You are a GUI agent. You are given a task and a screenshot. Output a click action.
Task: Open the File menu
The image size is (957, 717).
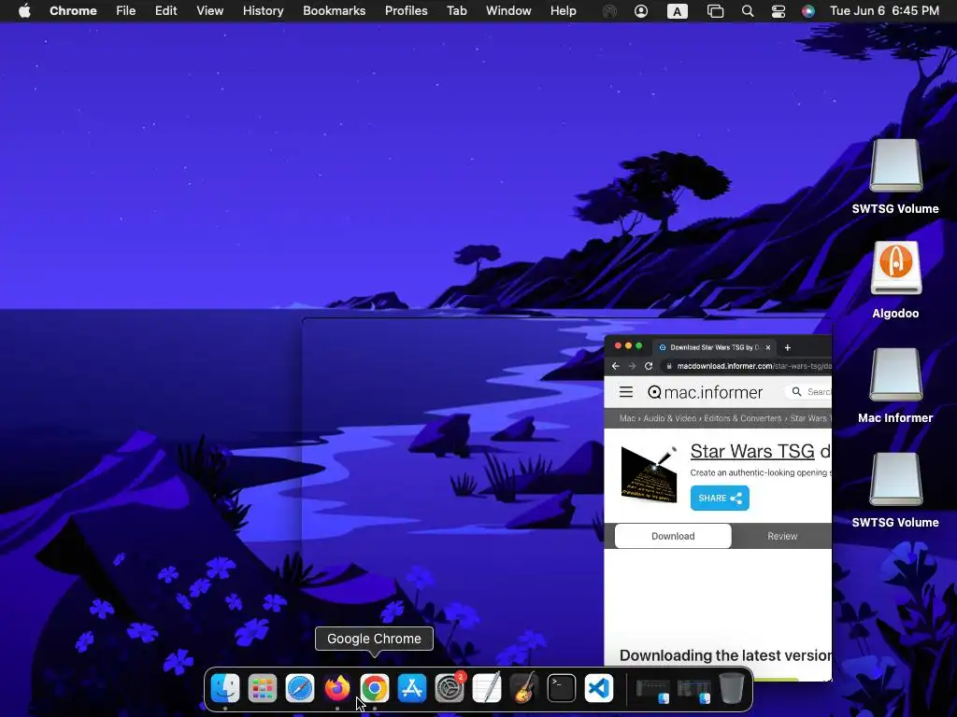(x=126, y=10)
